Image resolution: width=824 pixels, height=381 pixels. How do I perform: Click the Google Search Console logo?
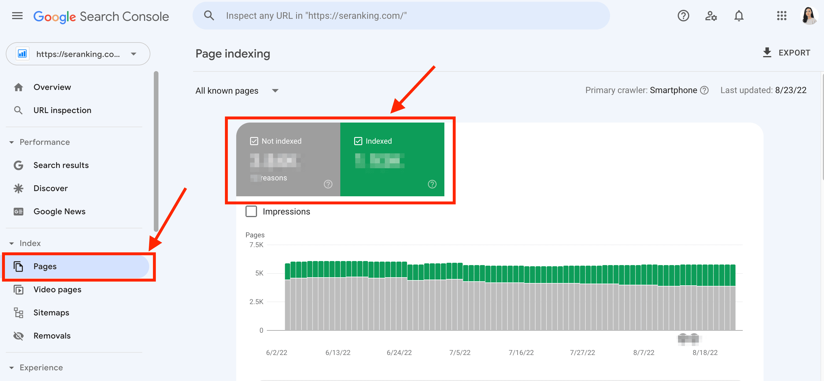(x=101, y=16)
